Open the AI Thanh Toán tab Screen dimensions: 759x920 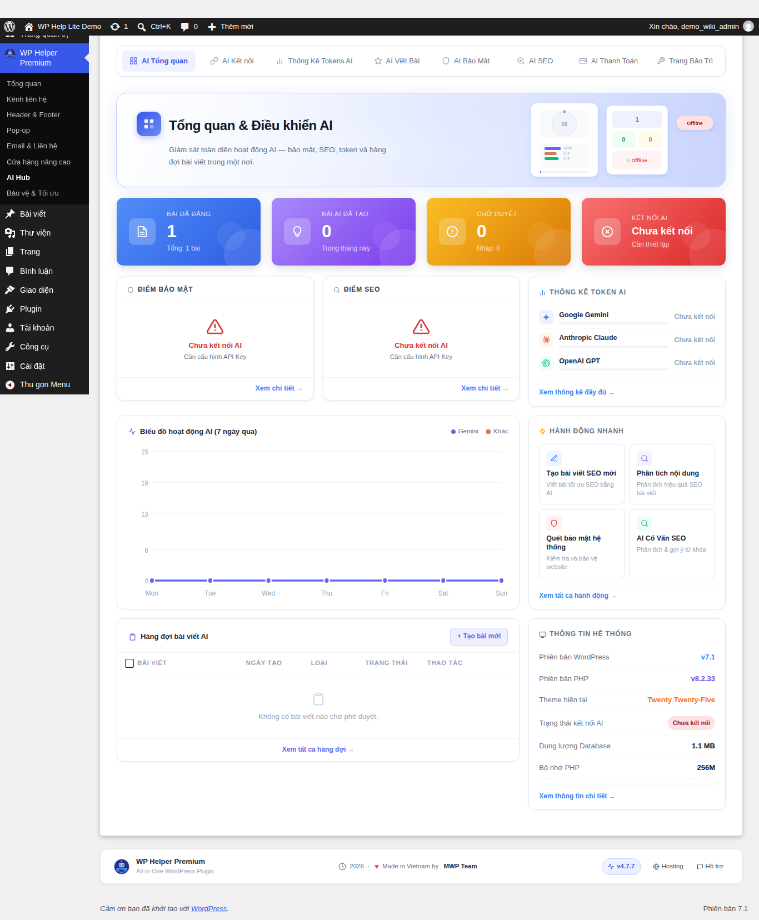point(608,61)
